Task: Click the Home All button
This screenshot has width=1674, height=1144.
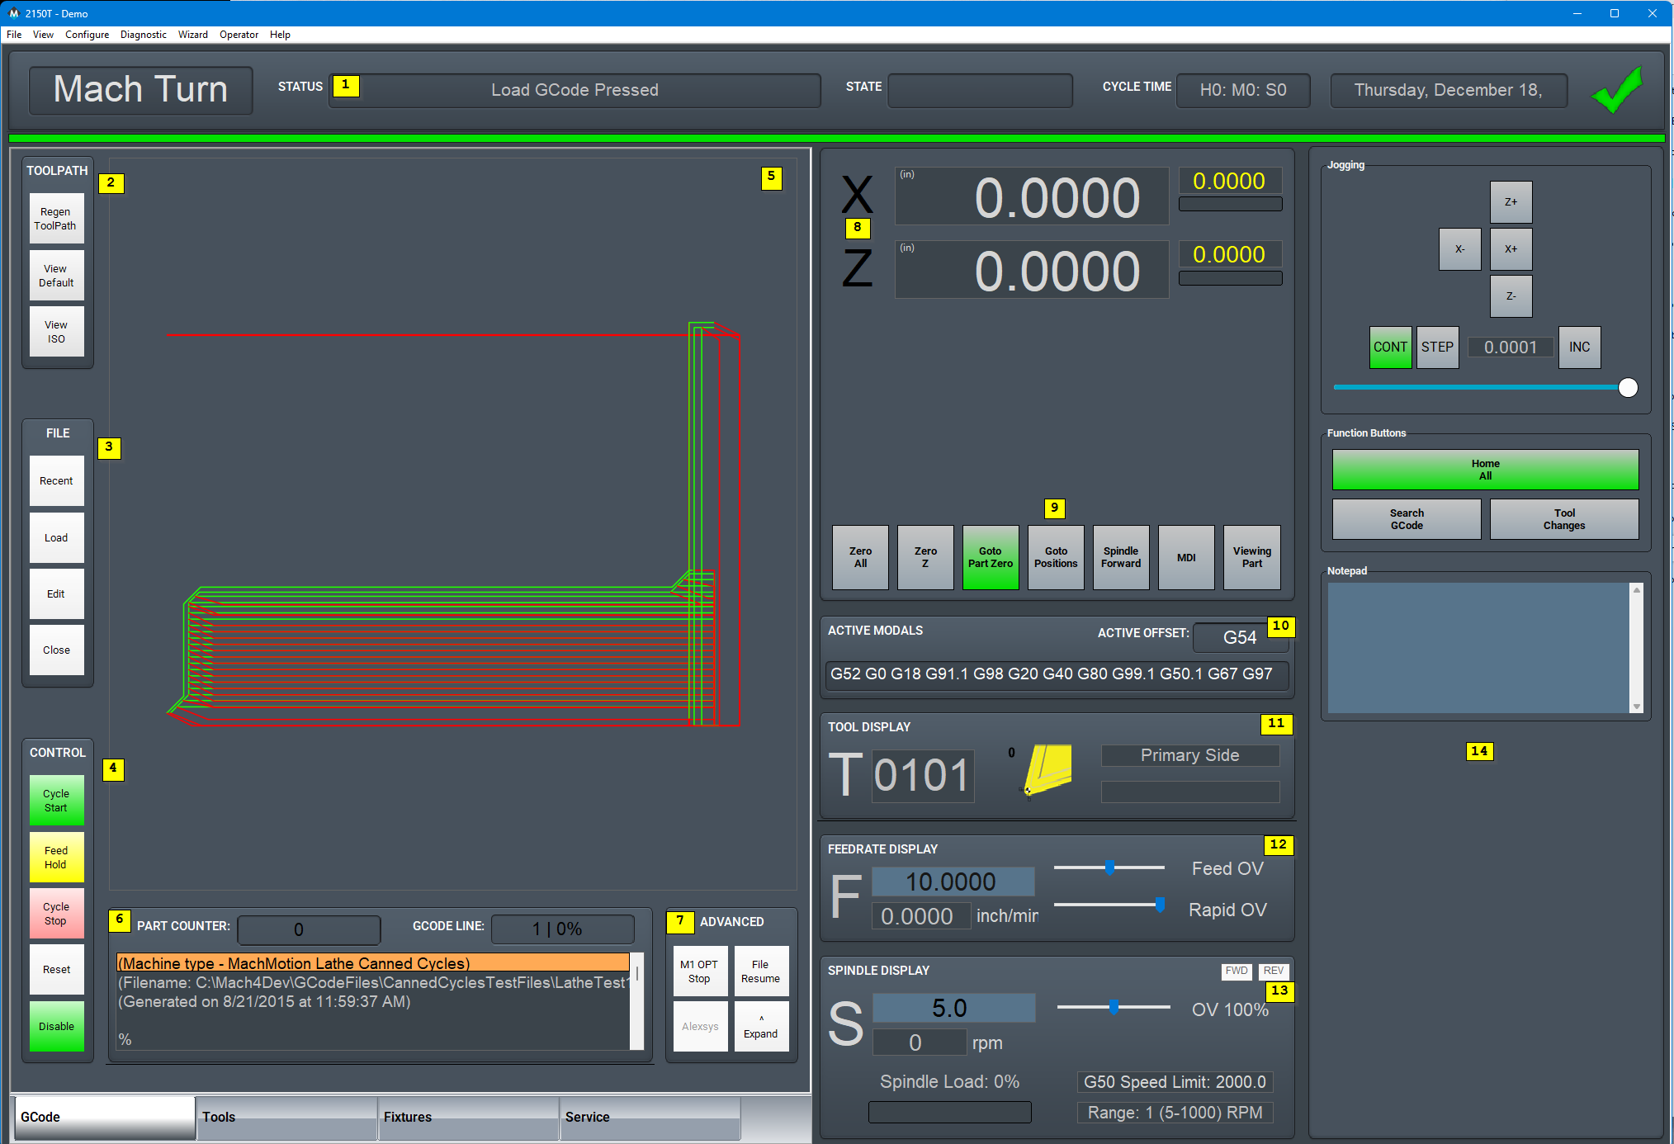Action: coord(1484,470)
